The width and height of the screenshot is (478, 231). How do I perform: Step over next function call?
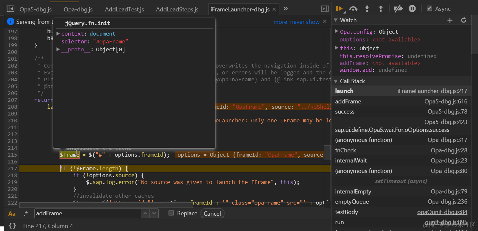353,9
